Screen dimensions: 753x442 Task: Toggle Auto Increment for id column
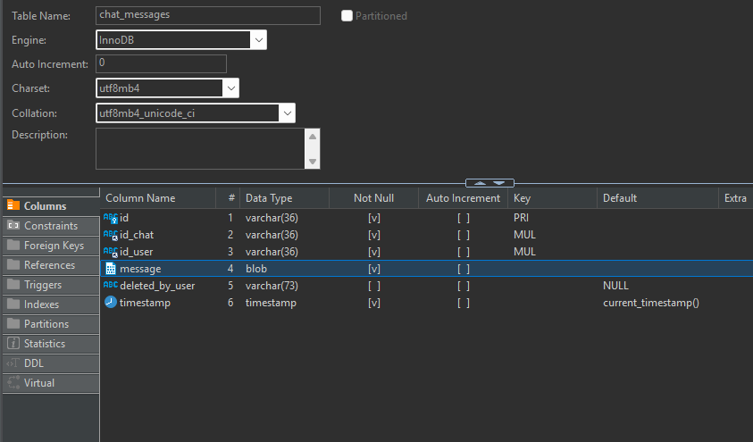pos(464,218)
